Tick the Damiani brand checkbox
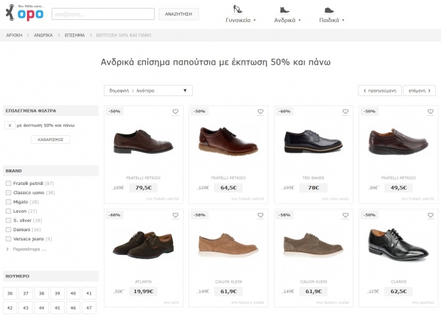This screenshot has height=316, width=441. coord(9,230)
